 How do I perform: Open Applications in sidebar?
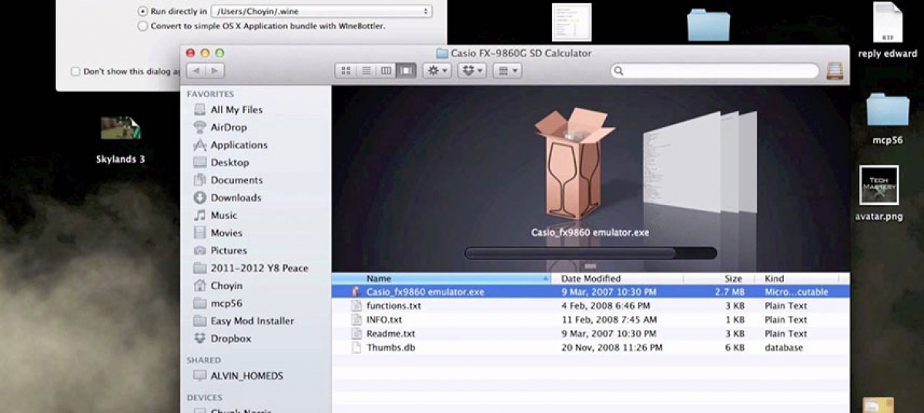point(239,145)
